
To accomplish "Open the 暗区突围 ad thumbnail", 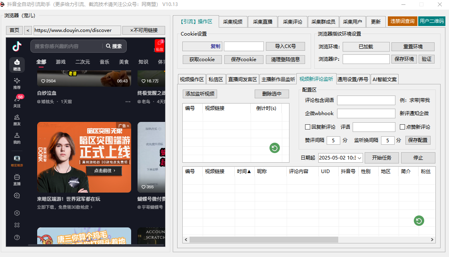I will (84, 157).
